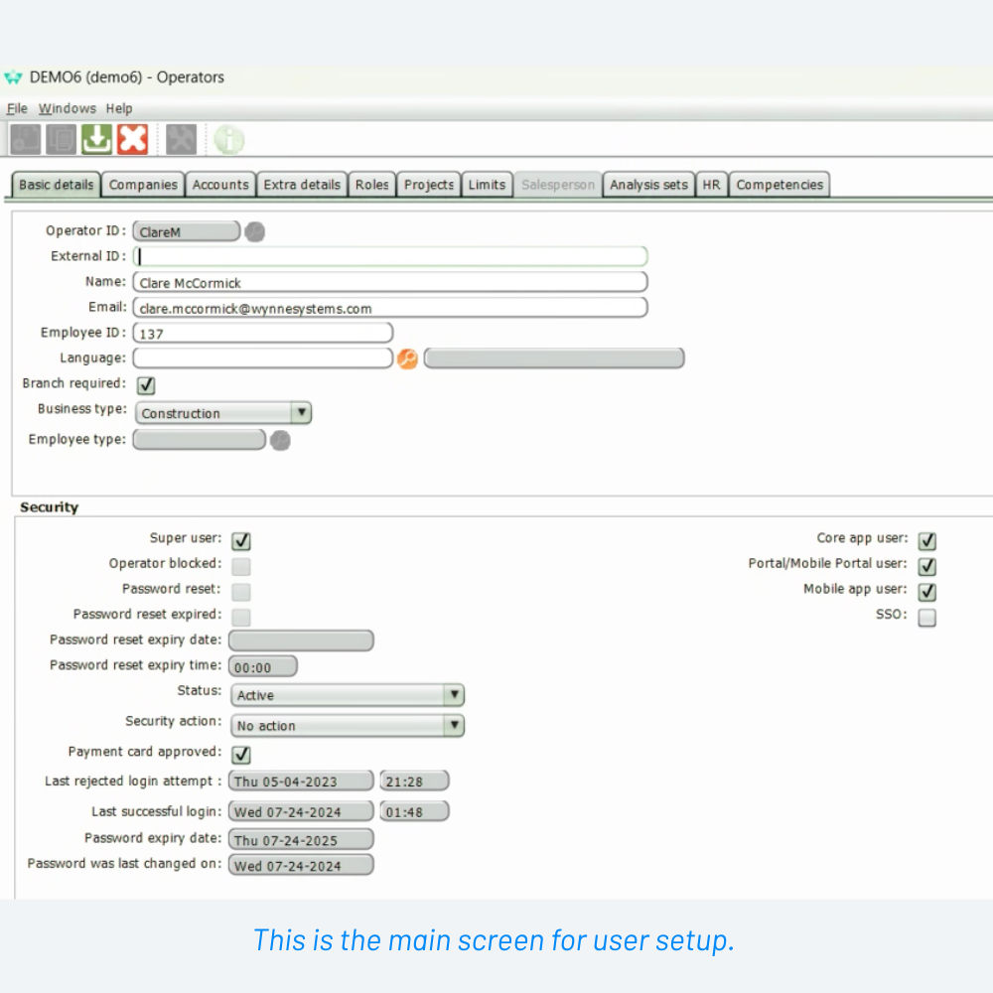This screenshot has width=993, height=993.
Task: Click into the External ID field
Action: 390,256
